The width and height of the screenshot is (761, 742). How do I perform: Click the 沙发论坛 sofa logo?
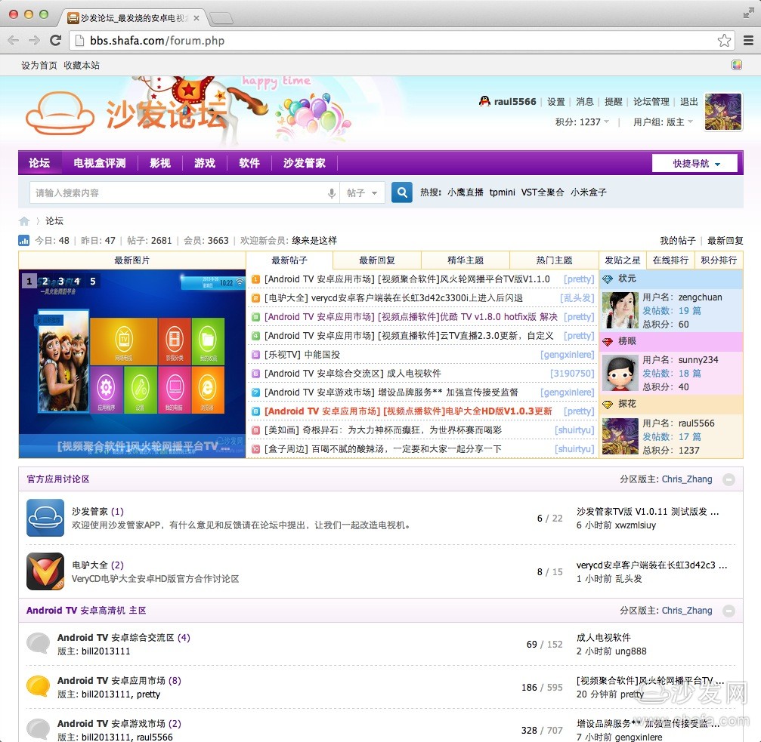[126, 114]
